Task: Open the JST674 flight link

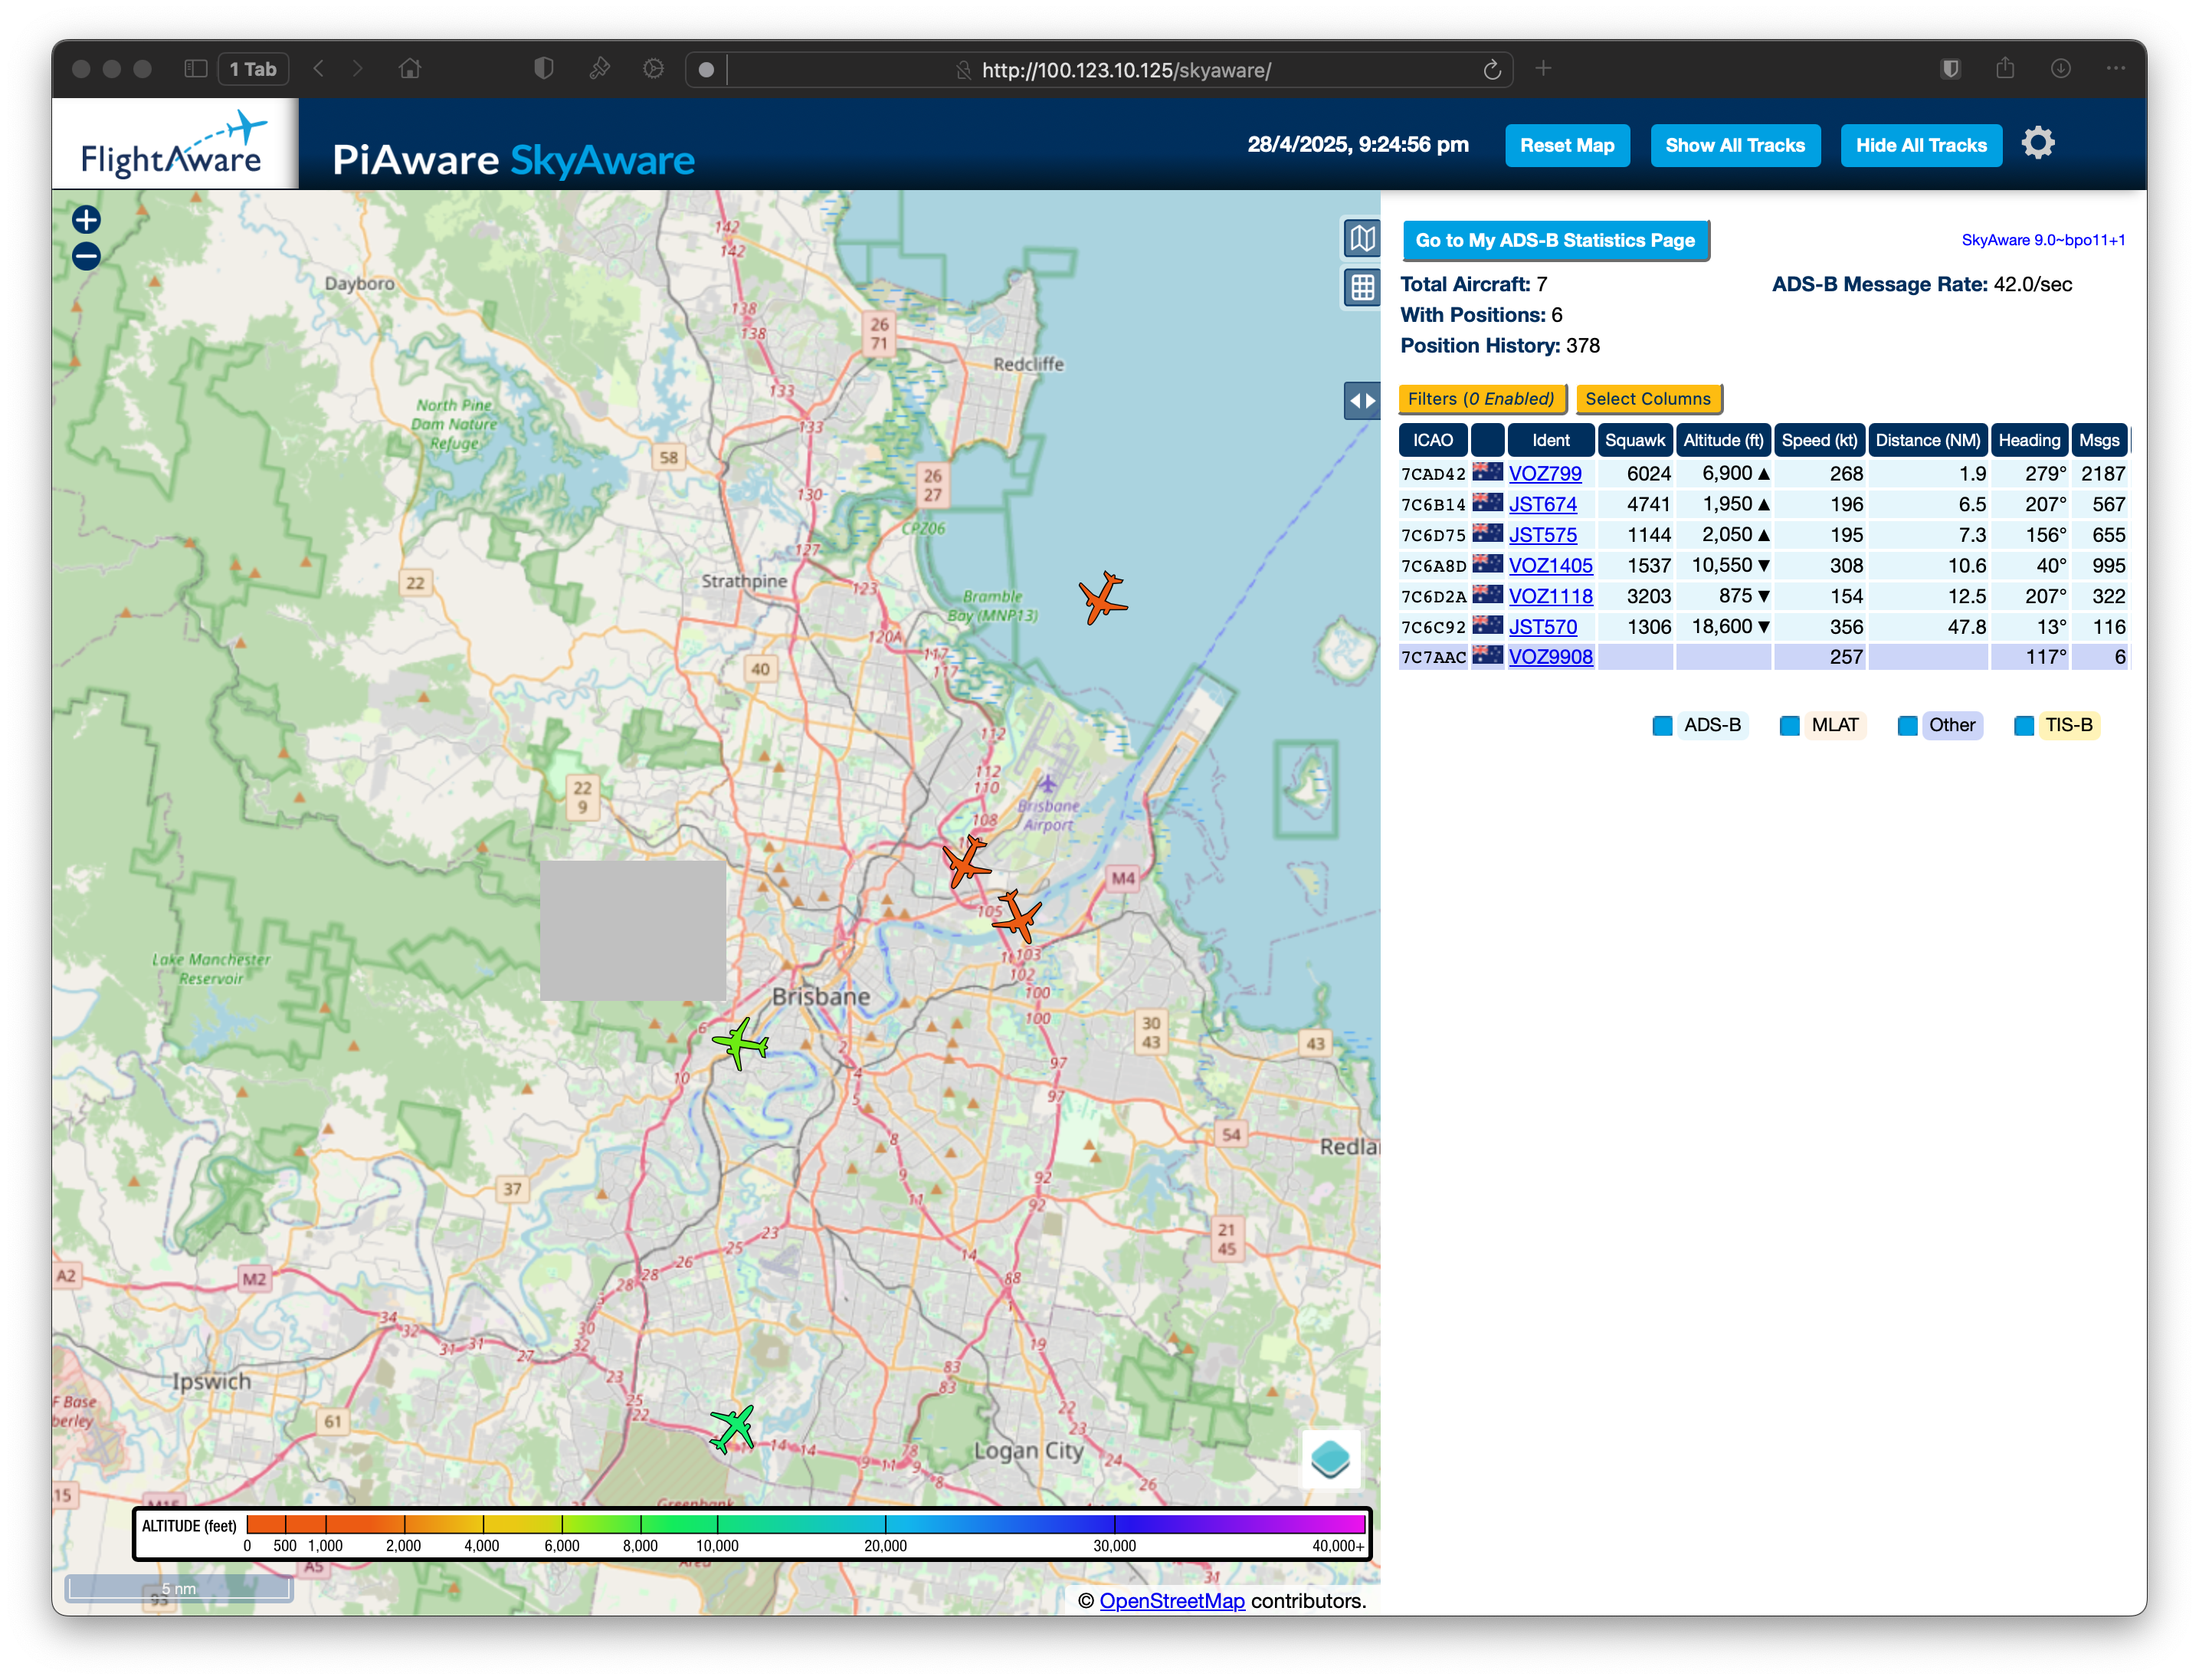Action: click(x=1542, y=505)
